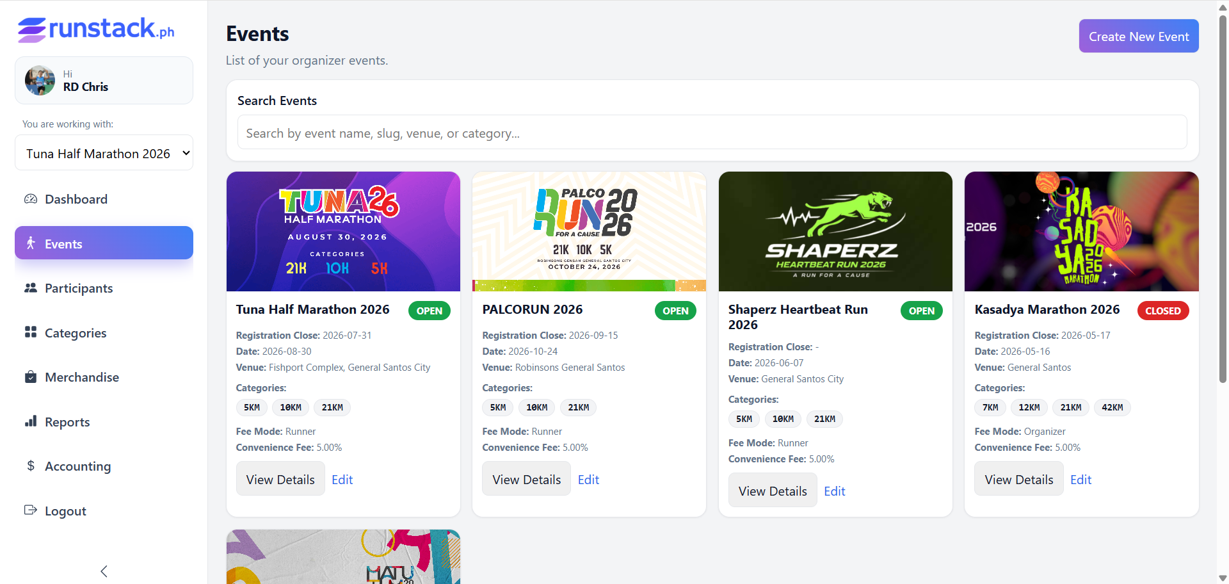View Details for Tuna Half Marathon 2026
Screen dimensions: 1229x584
click(280, 479)
